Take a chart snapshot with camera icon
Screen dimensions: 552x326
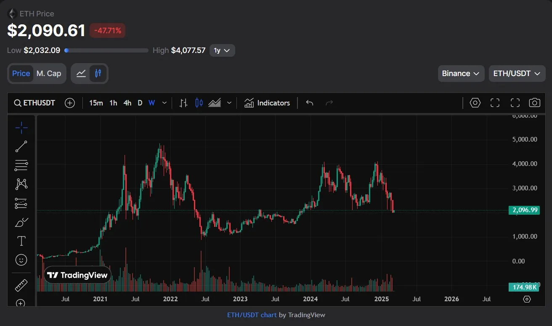534,103
